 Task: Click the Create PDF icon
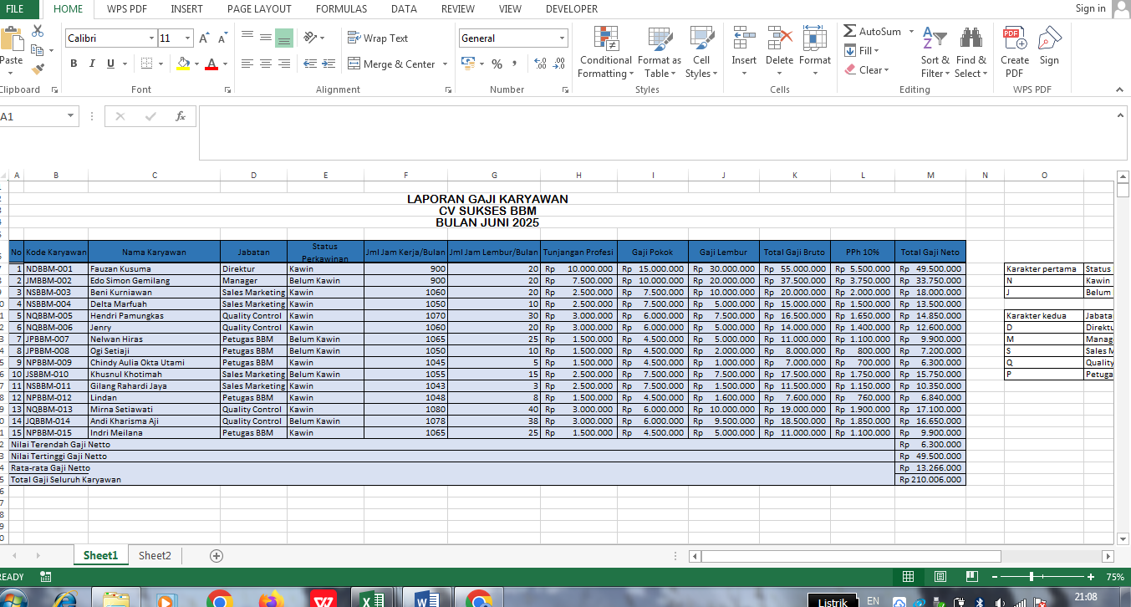tap(1015, 38)
